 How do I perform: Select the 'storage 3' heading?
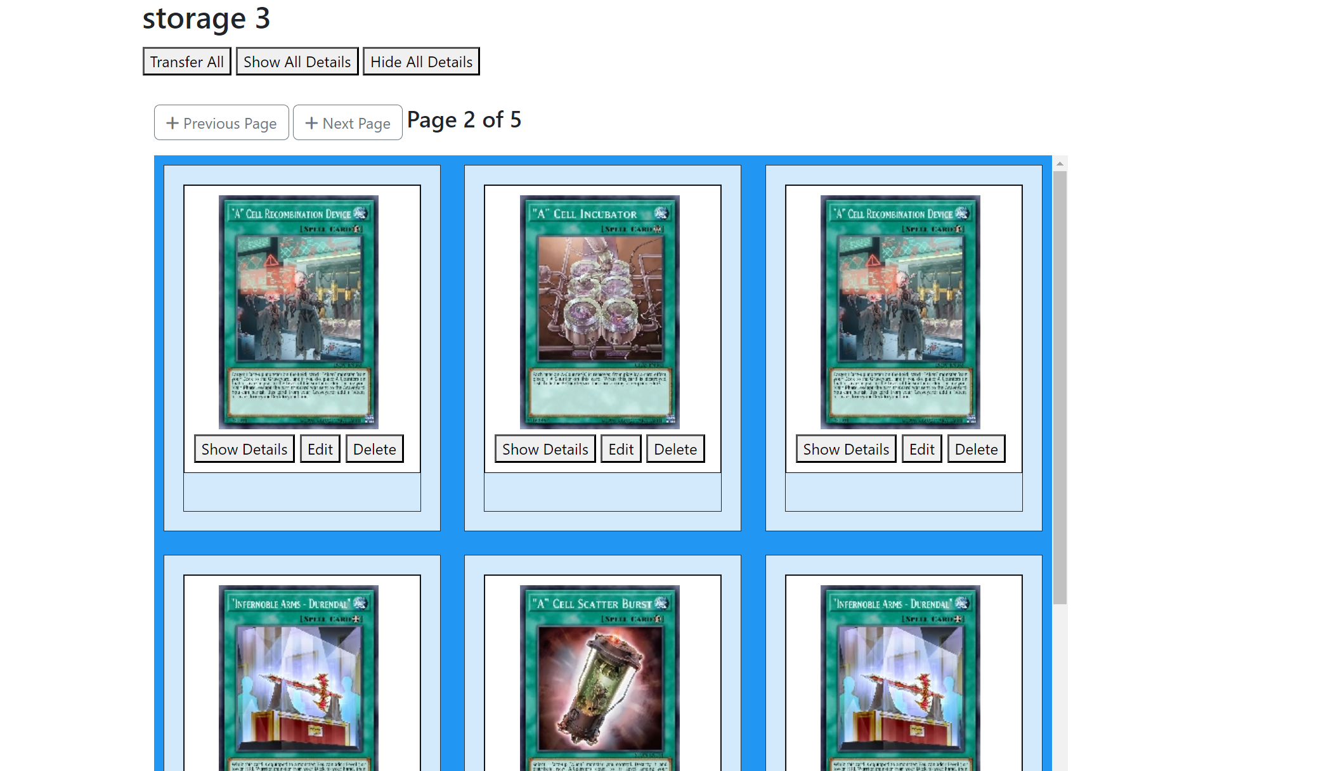tap(206, 18)
